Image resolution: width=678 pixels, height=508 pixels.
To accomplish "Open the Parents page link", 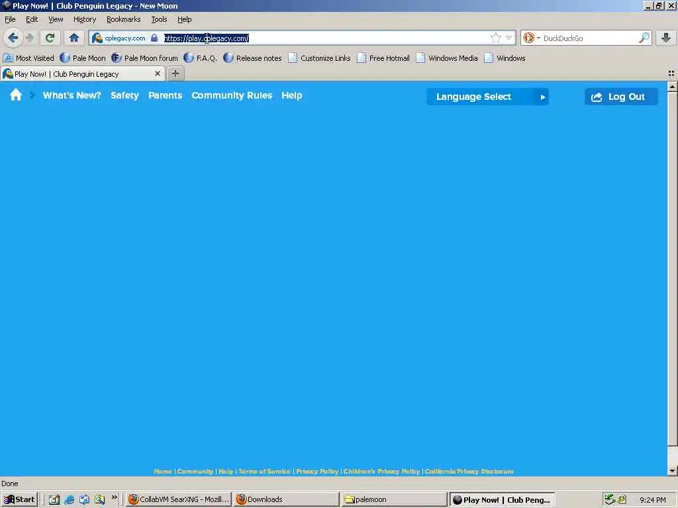I will 165,95.
